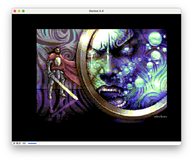Viewport: 193px width, 161px height.
Task: Click the 'Denise 2.4' window title
Action: point(96,11)
